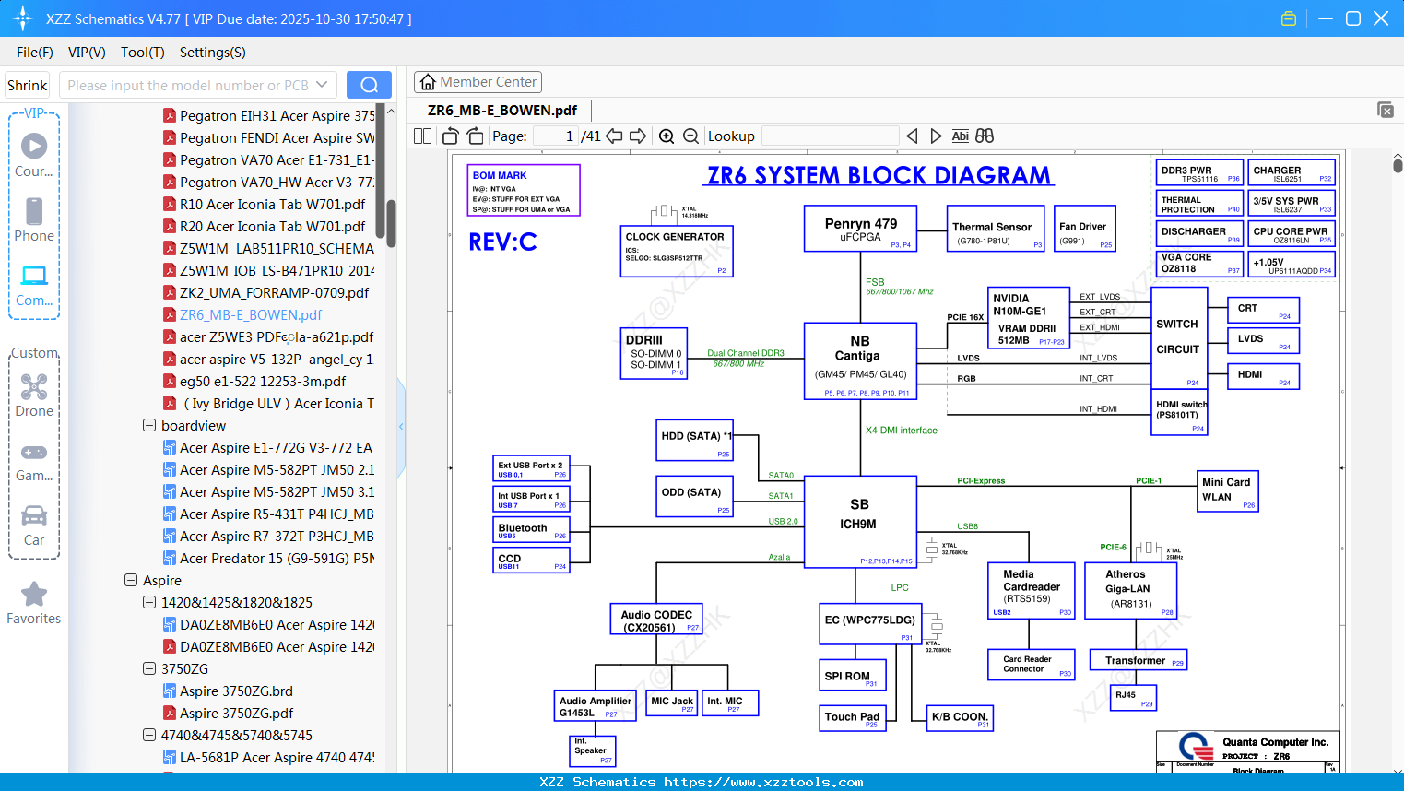Click the blue search magnifier button
Image resolution: width=1404 pixels, height=791 pixels.
click(369, 85)
